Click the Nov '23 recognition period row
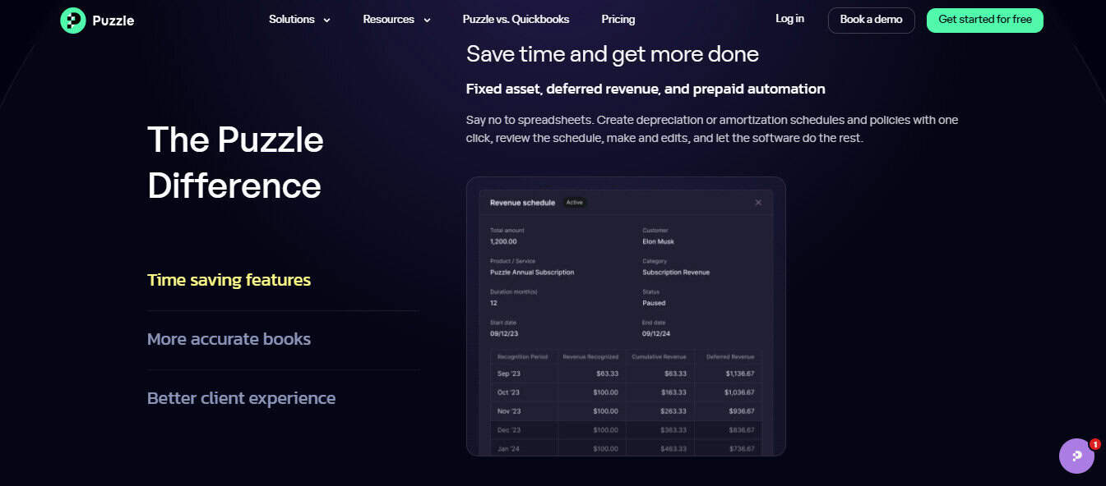This screenshot has width=1106, height=486. tap(626, 411)
